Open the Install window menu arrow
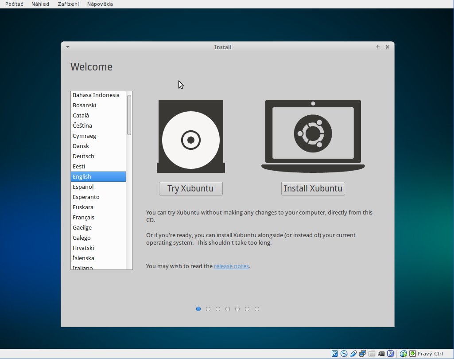 coord(68,47)
